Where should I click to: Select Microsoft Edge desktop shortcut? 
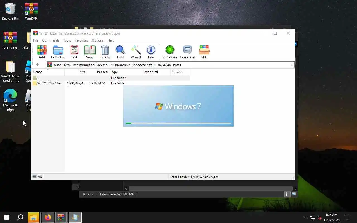[x=10, y=100]
